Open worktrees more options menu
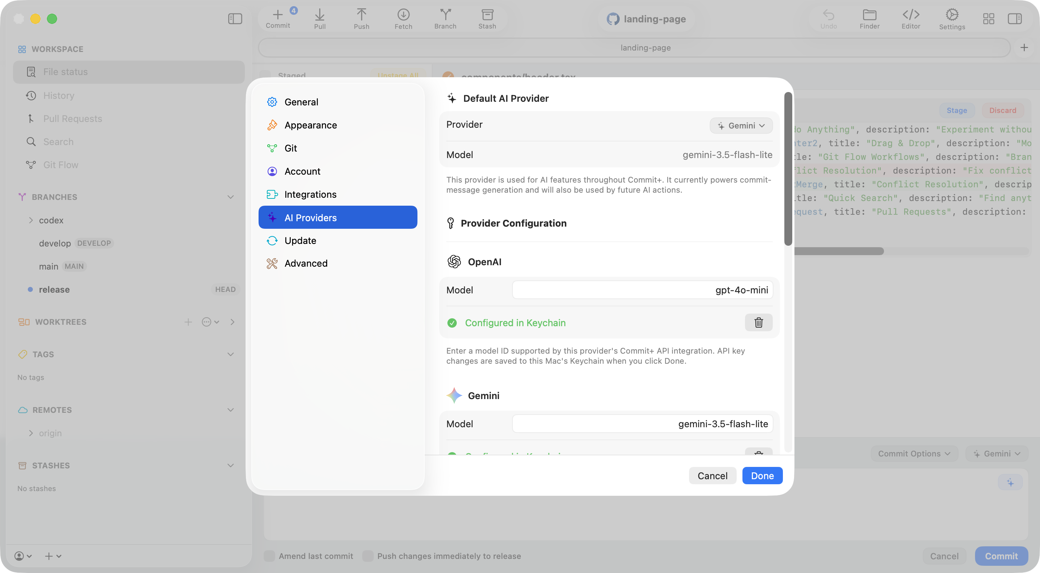This screenshot has width=1040, height=573. click(x=210, y=322)
